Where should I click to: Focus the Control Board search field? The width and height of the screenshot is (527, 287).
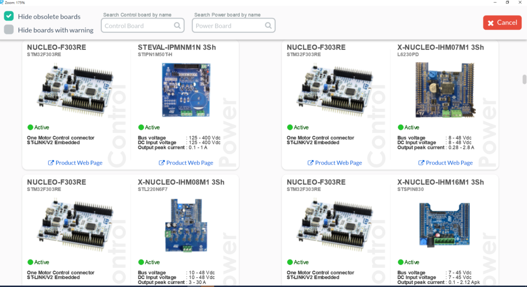pos(143,26)
